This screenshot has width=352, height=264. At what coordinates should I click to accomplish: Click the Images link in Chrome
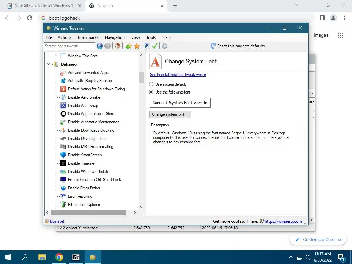(x=321, y=35)
